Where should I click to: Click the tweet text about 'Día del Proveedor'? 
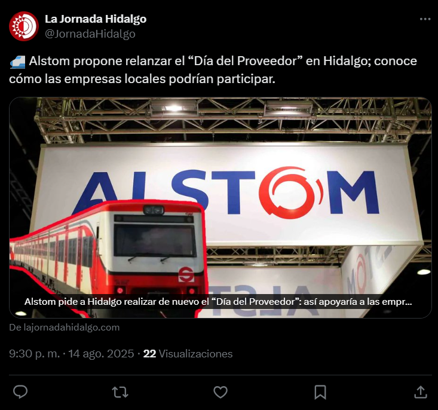(213, 70)
